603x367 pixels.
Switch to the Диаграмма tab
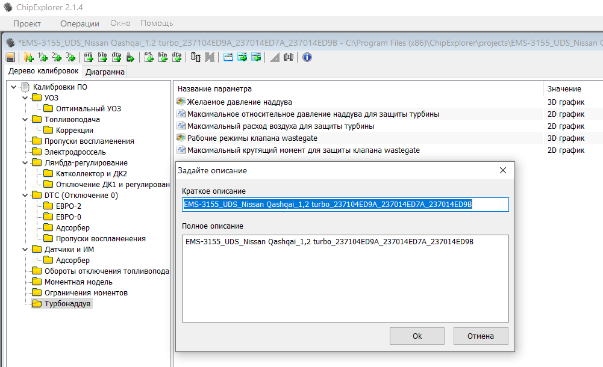(x=105, y=72)
